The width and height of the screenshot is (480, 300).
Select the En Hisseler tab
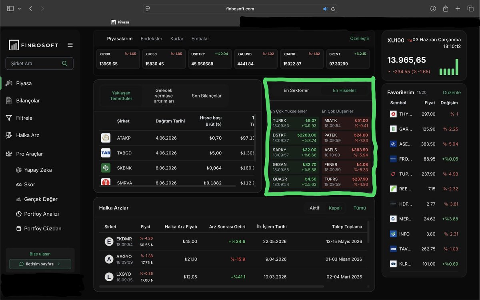(x=344, y=90)
